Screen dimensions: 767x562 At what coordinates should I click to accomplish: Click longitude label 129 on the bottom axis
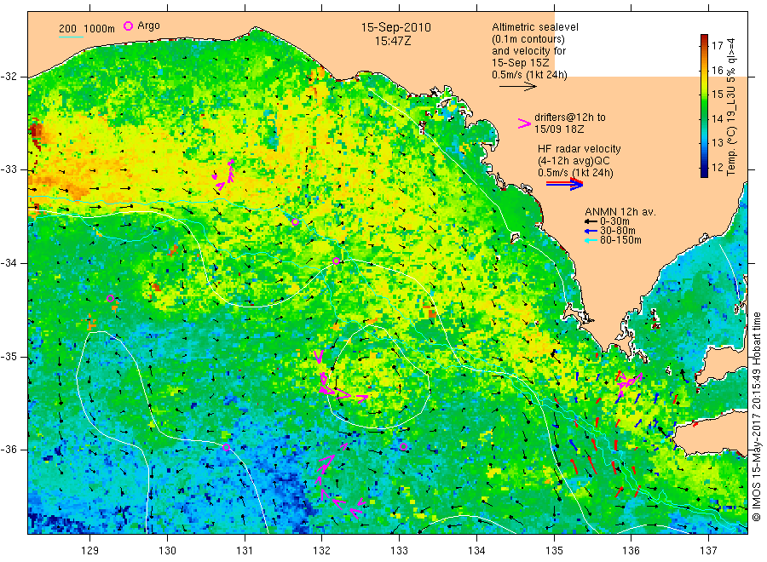(90, 551)
